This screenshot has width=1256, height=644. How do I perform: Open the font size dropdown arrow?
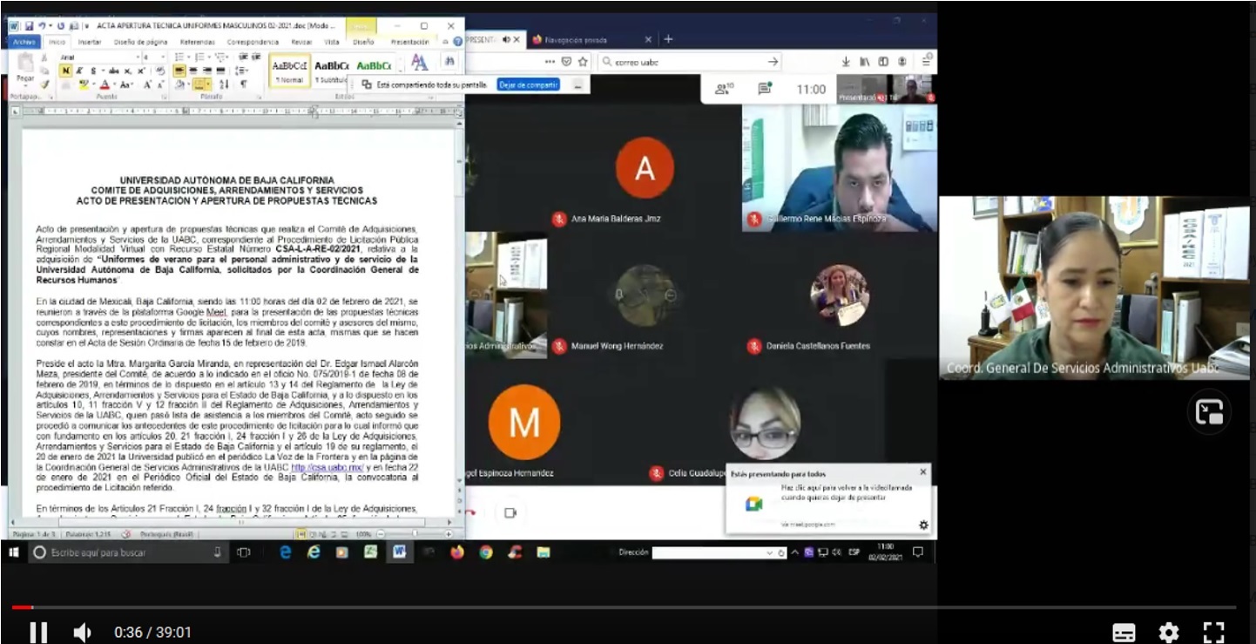click(163, 57)
